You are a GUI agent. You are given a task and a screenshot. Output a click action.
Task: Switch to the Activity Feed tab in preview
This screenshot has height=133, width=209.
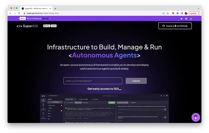point(78,103)
